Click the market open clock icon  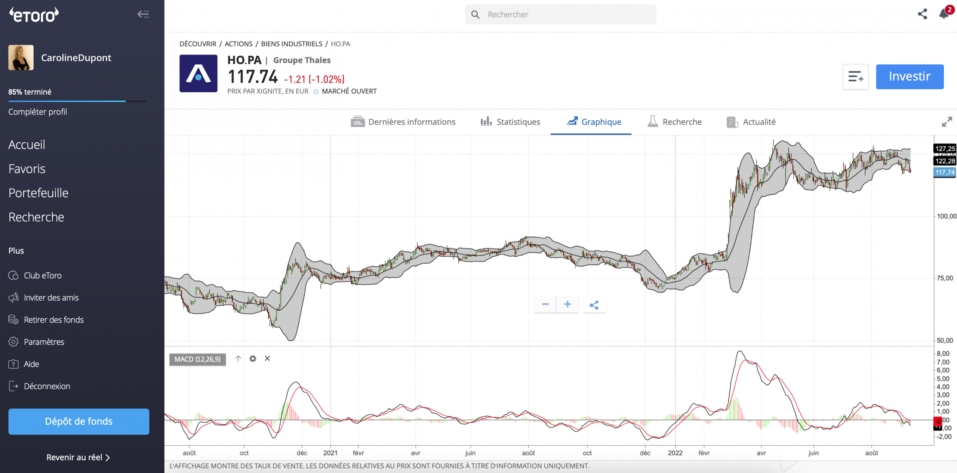click(x=316, y=92)
